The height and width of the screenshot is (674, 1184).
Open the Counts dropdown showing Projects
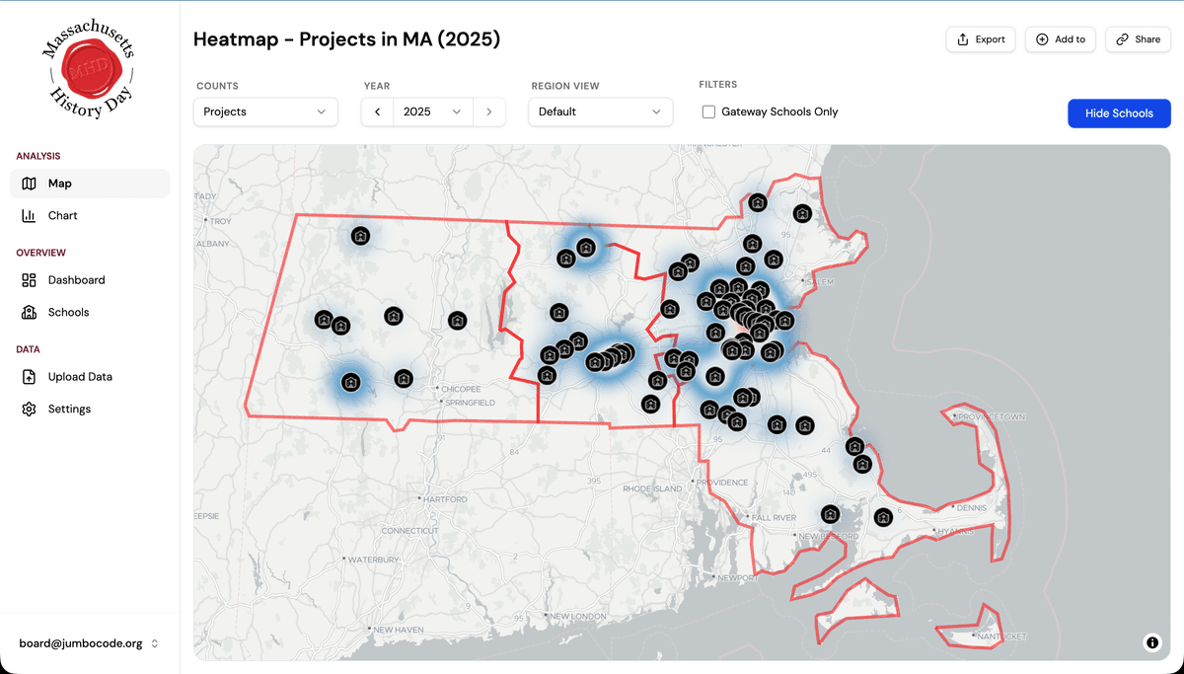265,112
